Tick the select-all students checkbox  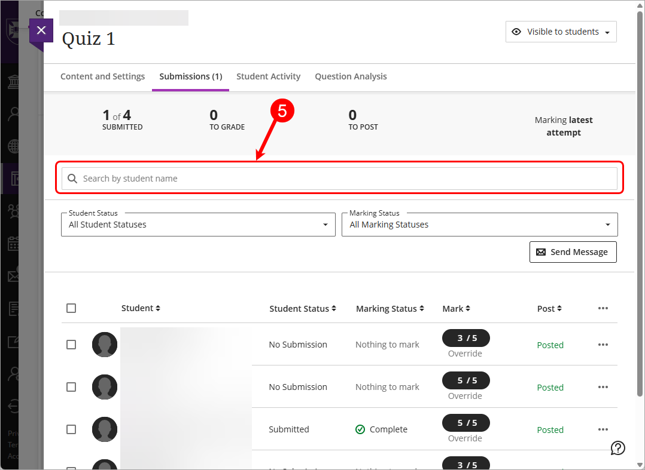[71, 308]
